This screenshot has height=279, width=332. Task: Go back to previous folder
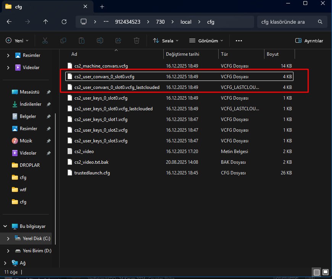(x=9, y=22)
